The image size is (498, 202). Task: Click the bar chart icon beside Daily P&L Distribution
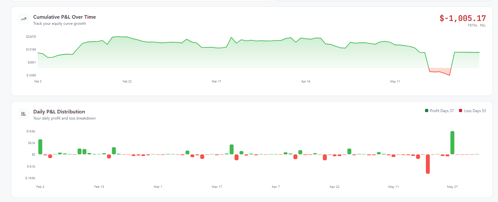24,114
